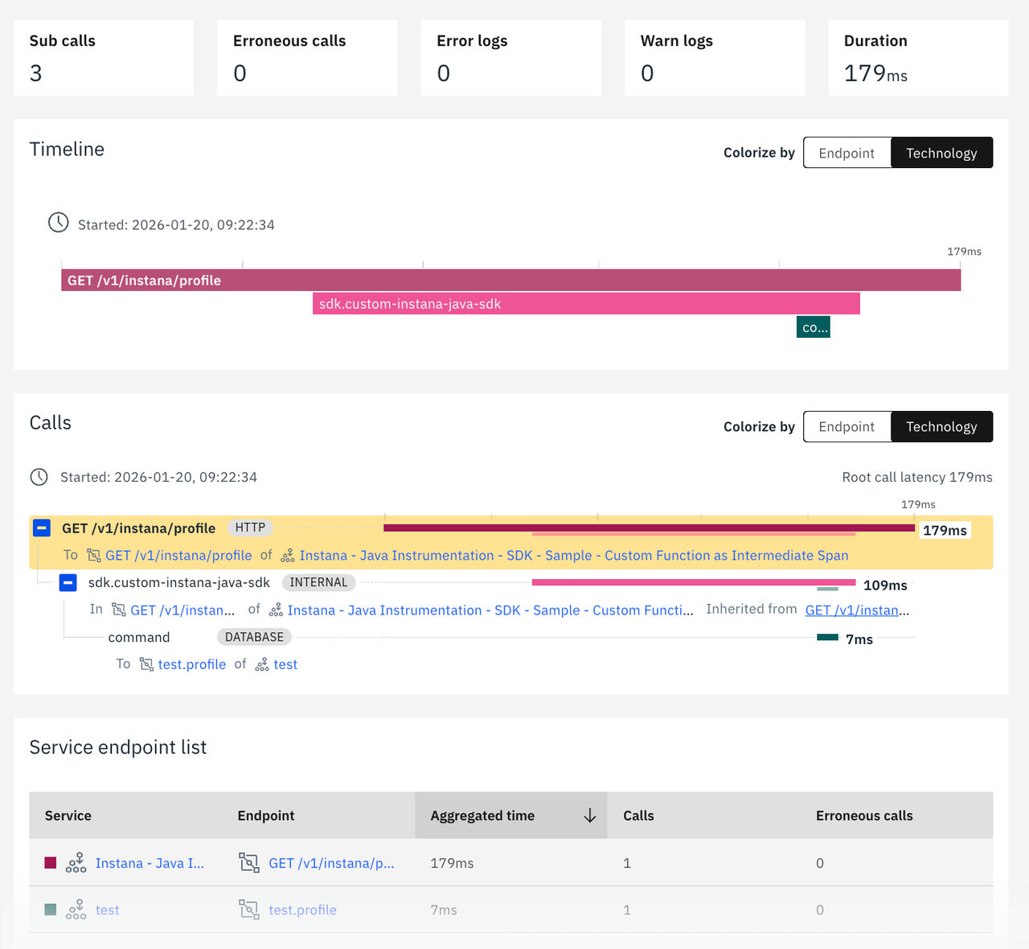Open Instana Java Instrumentation SDK Sample service link
This screenshot has height=949, width=1029.
(x=574, y=556)
